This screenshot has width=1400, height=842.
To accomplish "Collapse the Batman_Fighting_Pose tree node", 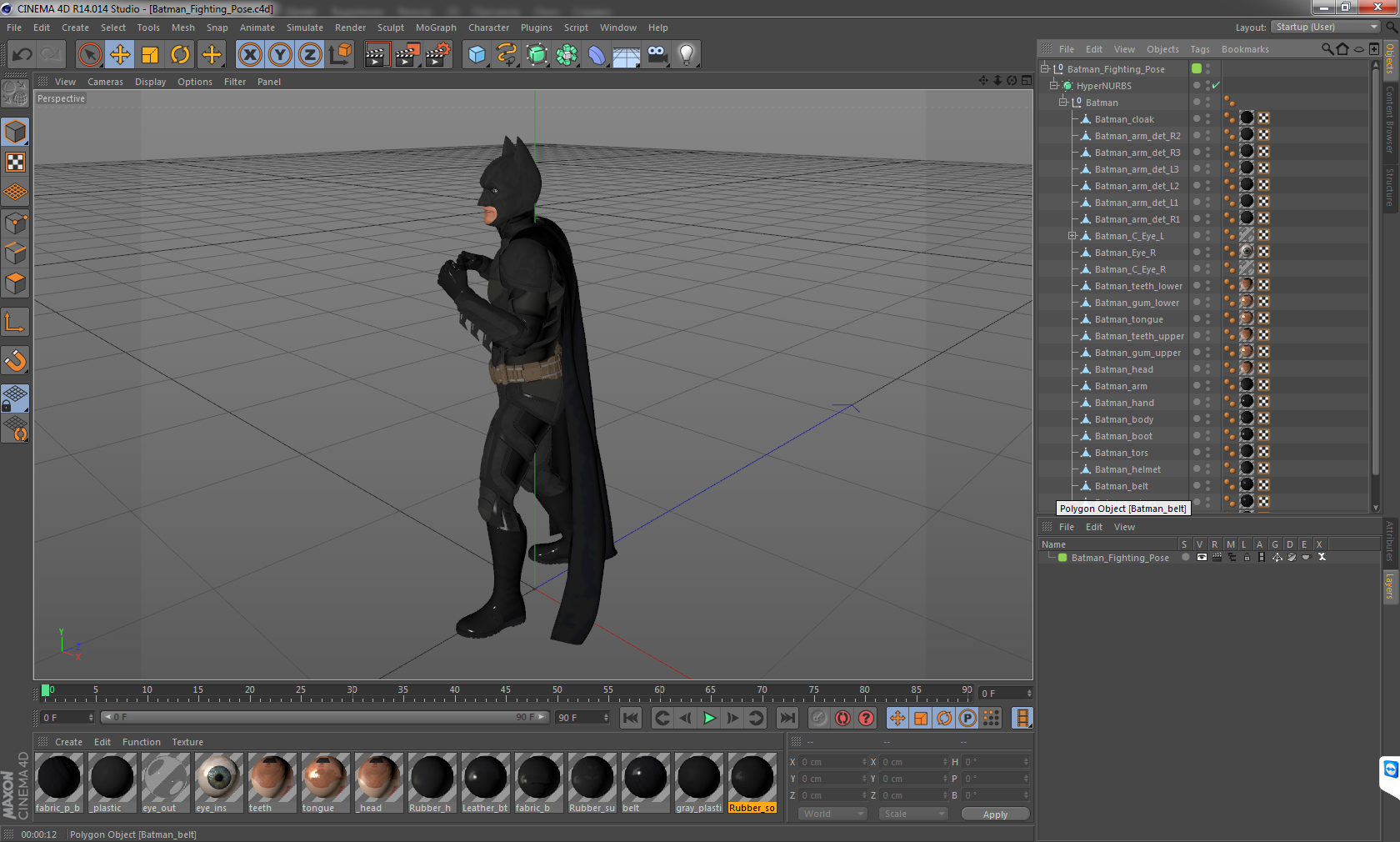I will click(x=1045, y=68).
